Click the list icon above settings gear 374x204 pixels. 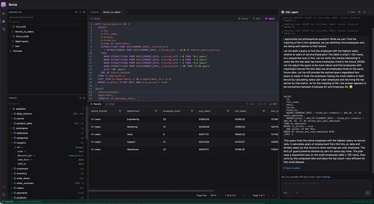coord(4,186)
